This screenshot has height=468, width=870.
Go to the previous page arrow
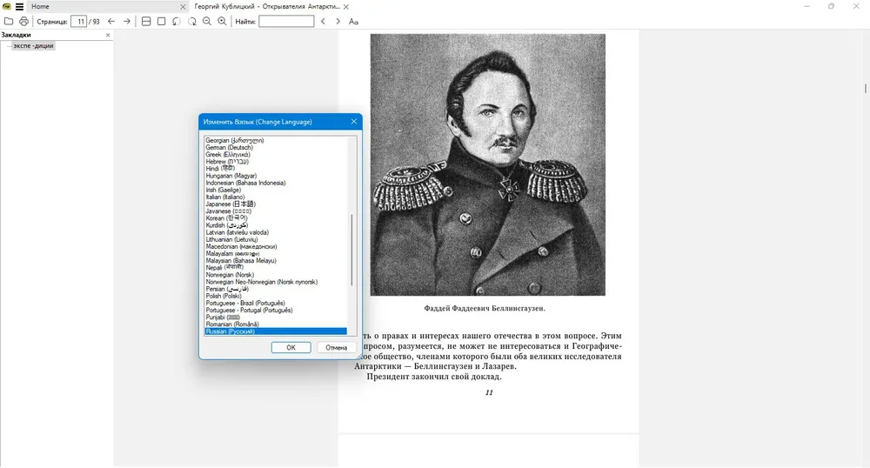pyautogui.click(x=111, y=21)
